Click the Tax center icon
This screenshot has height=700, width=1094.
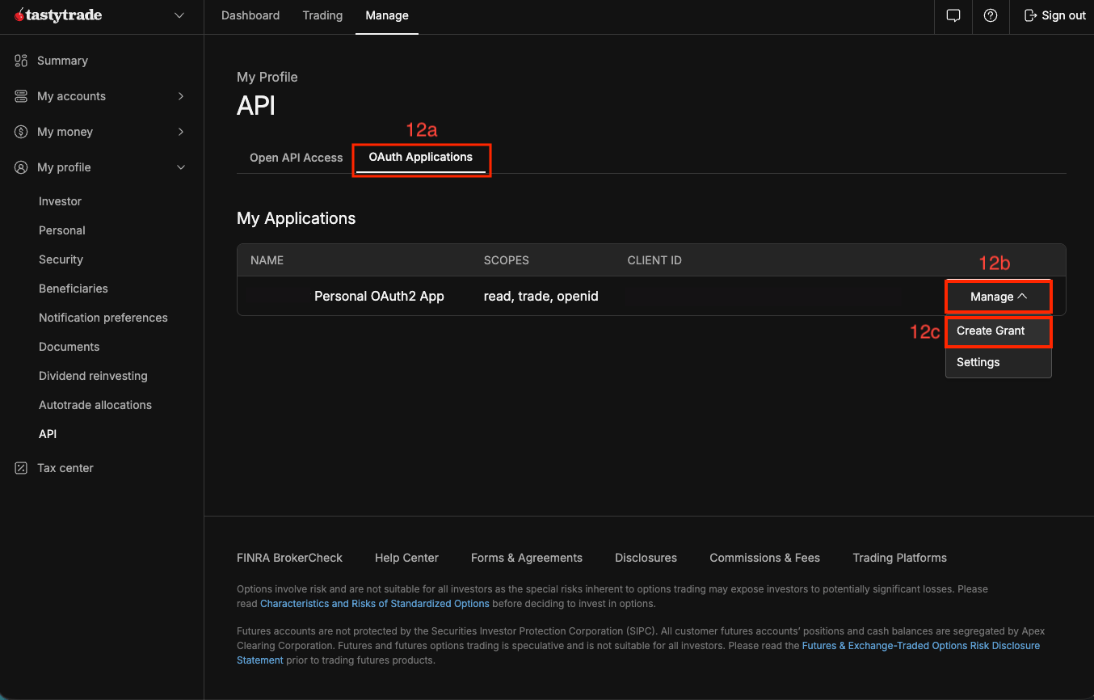(21, 468)
